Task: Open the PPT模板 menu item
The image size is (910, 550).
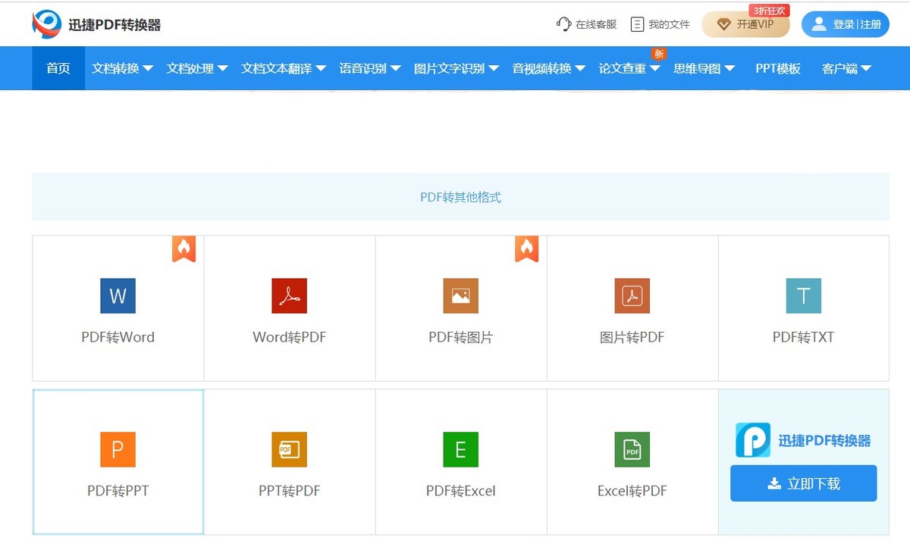Action: pos(777,67)
